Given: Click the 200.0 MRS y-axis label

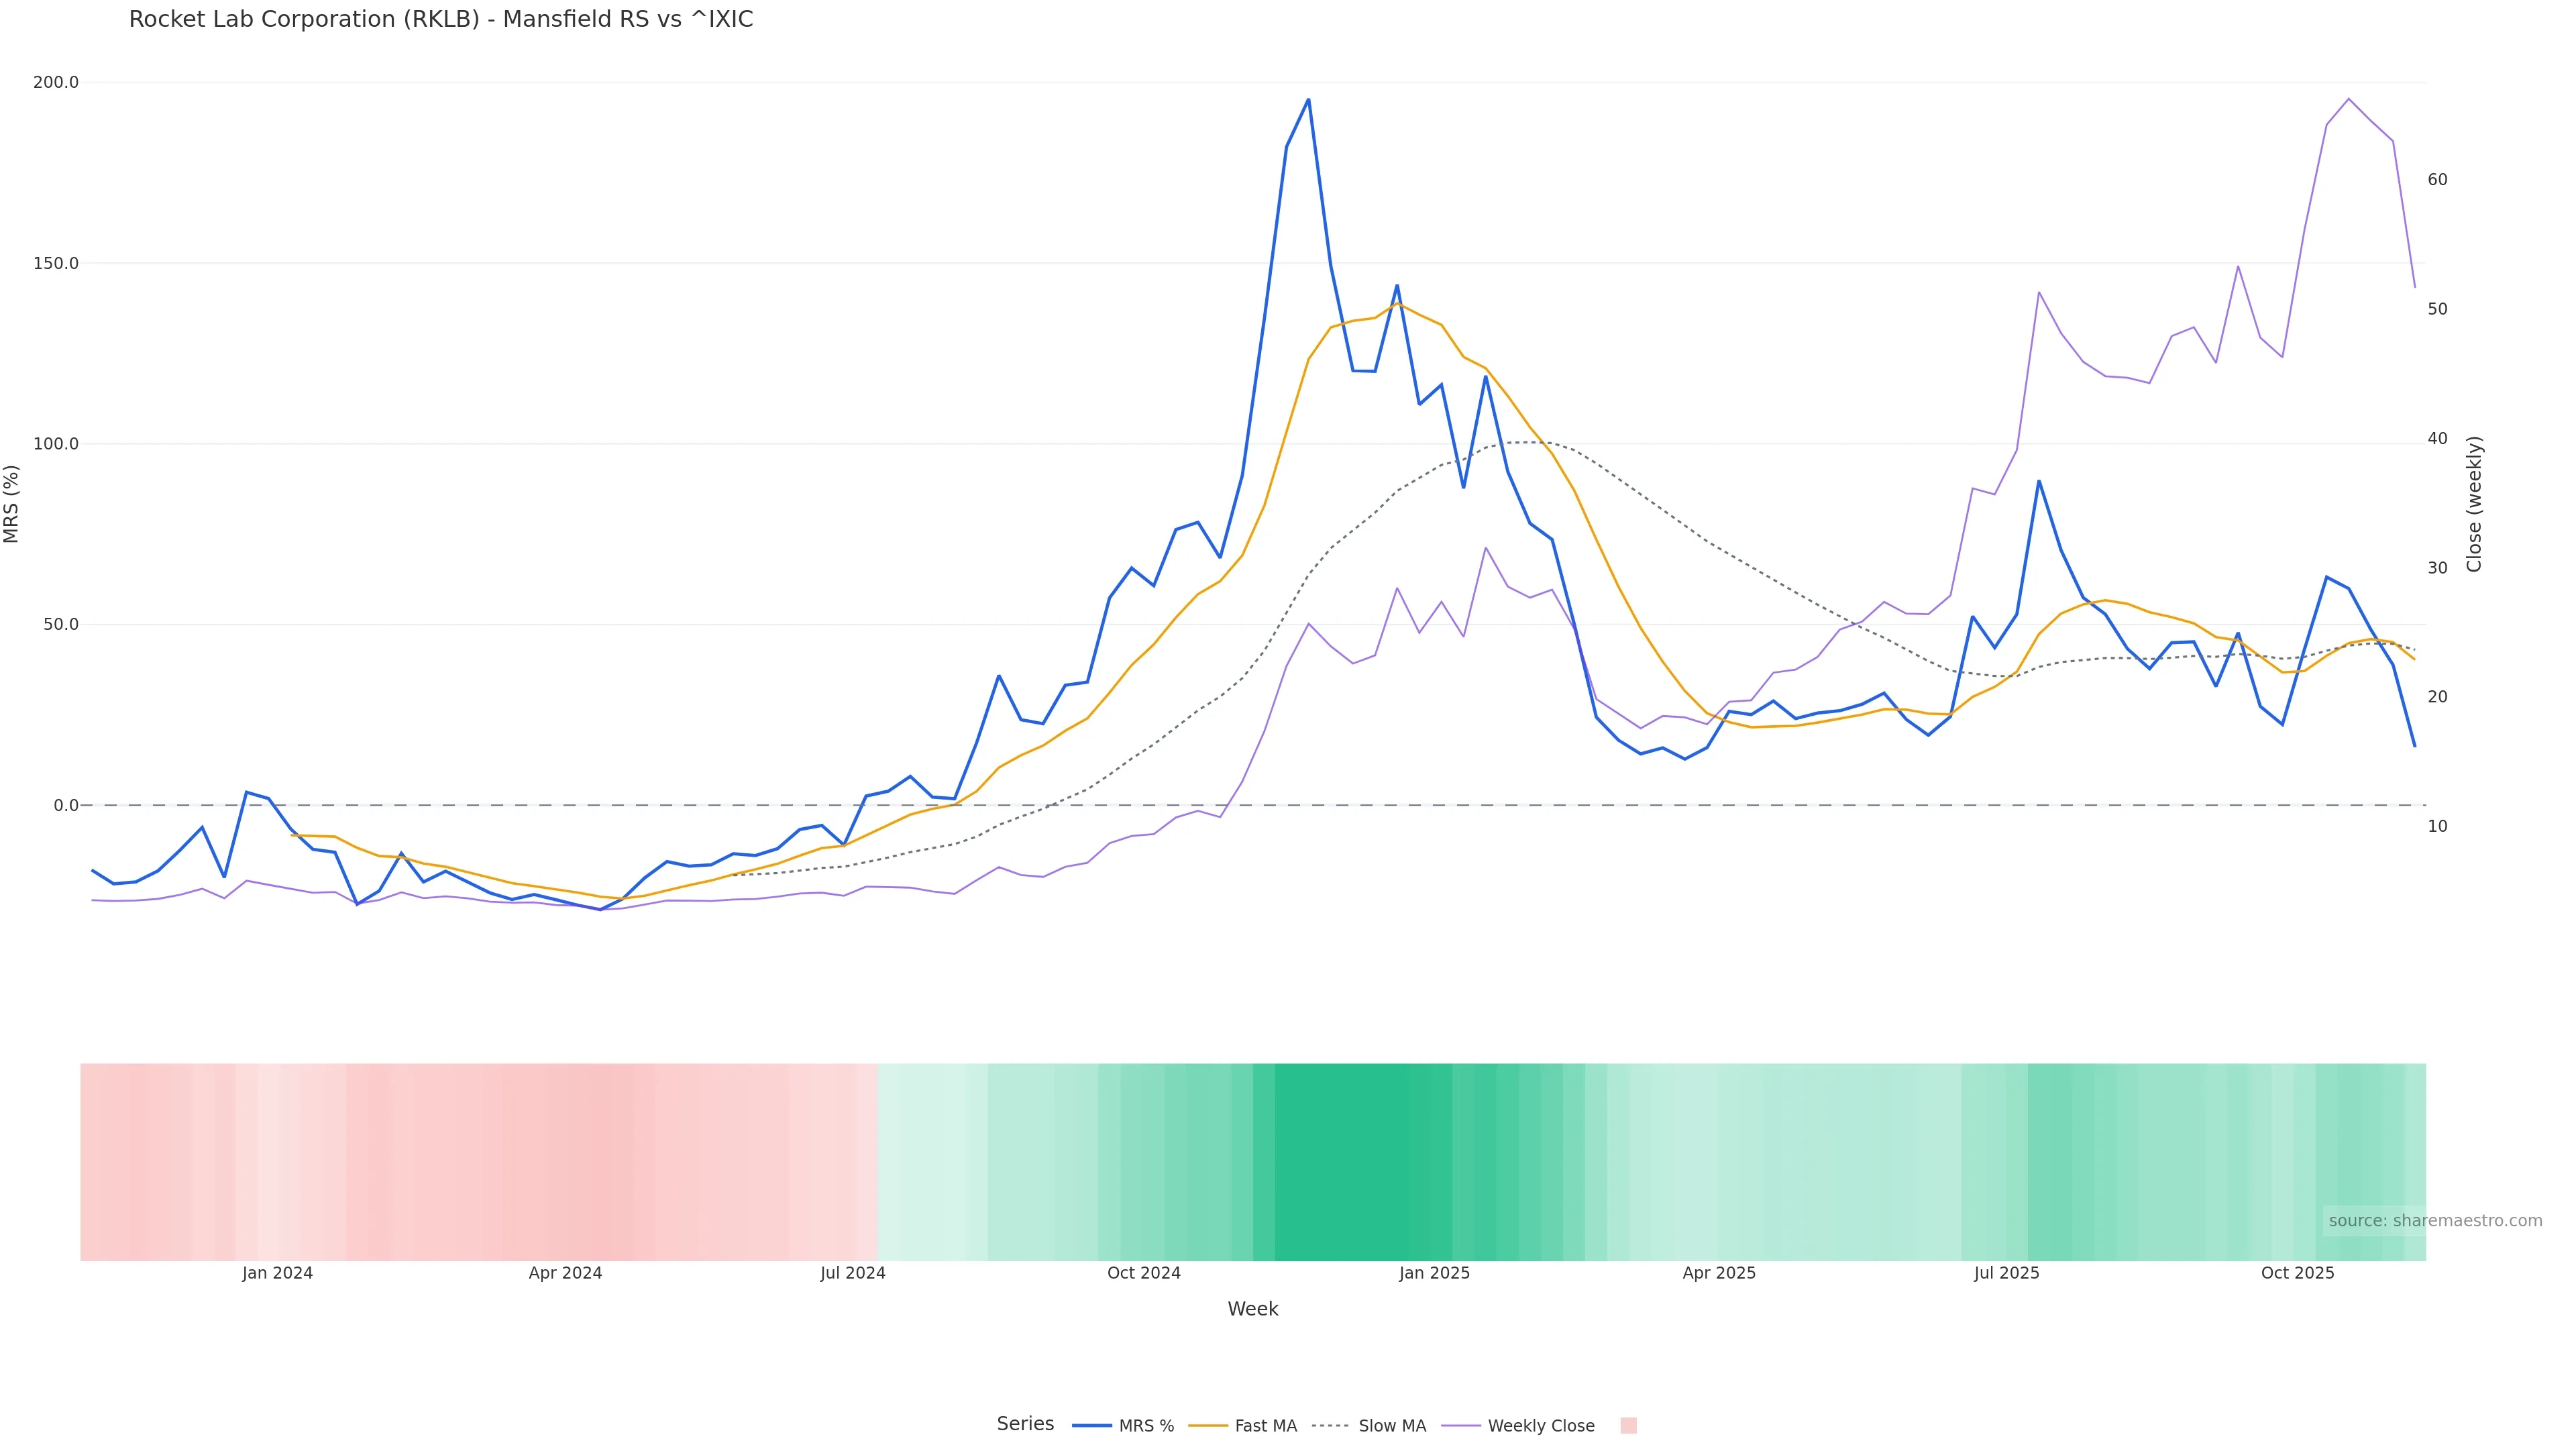Looking at the screenshot, I should pos(55,82).
